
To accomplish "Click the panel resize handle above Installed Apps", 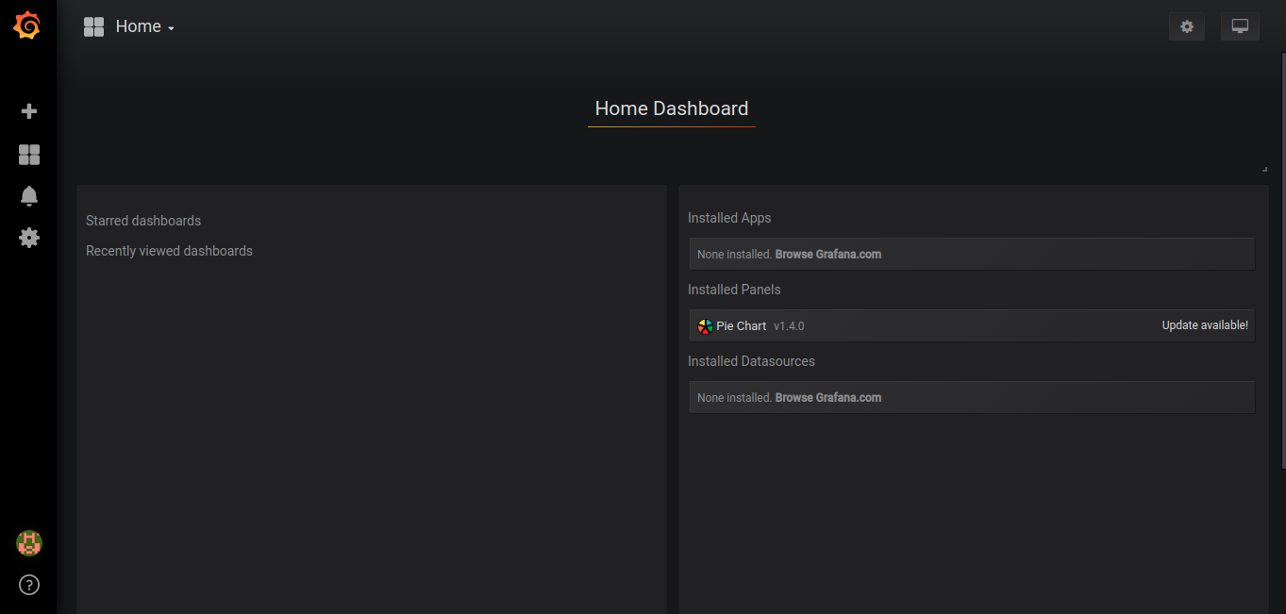I will (1263, 167).
